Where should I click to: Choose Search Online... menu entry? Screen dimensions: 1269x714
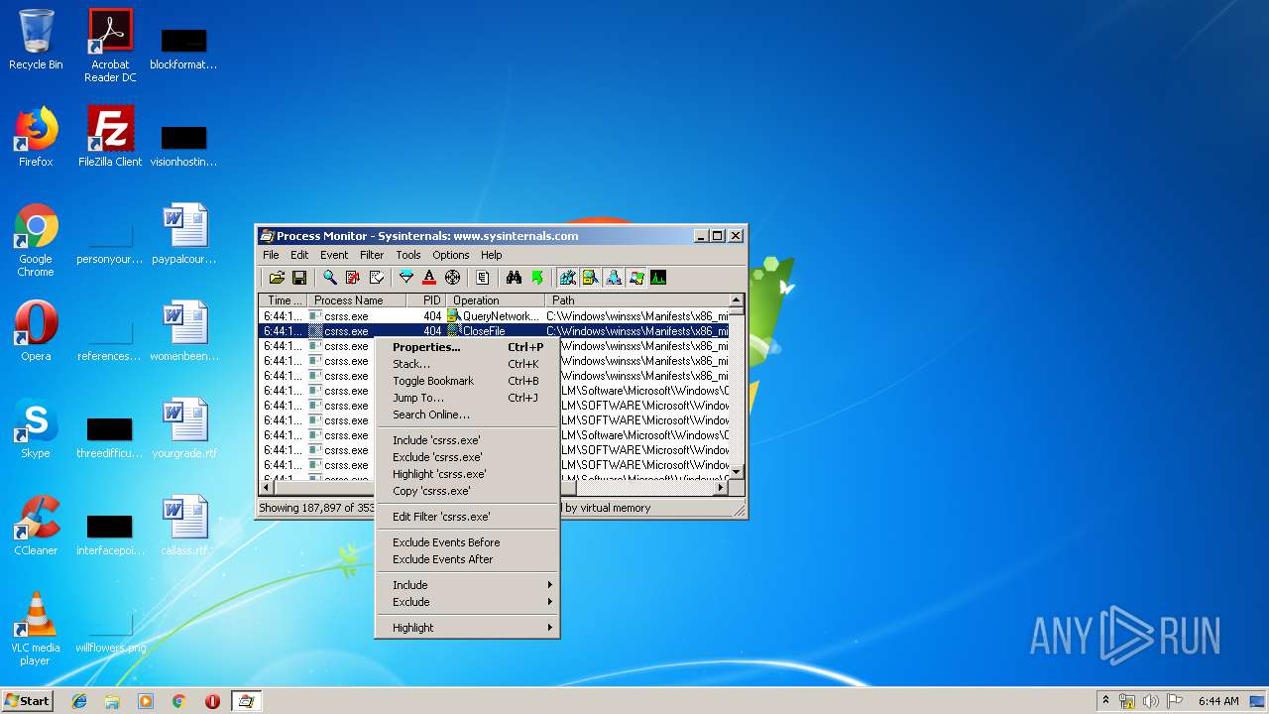pyautogui.click(x=467, y=415)
